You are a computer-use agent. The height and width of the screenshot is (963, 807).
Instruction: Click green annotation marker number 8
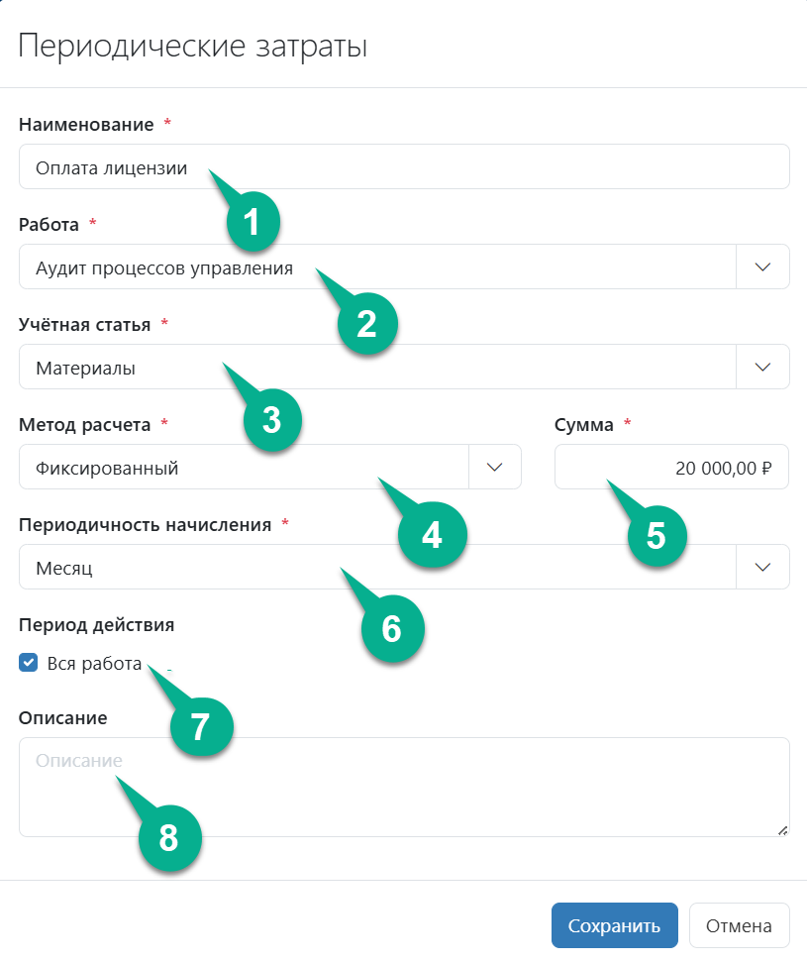pos(170,838)
